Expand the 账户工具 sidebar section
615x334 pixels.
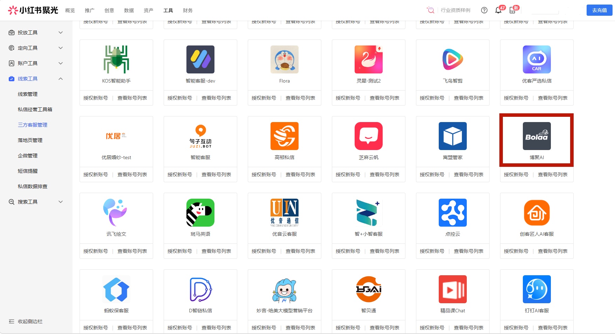pos(36,63)
